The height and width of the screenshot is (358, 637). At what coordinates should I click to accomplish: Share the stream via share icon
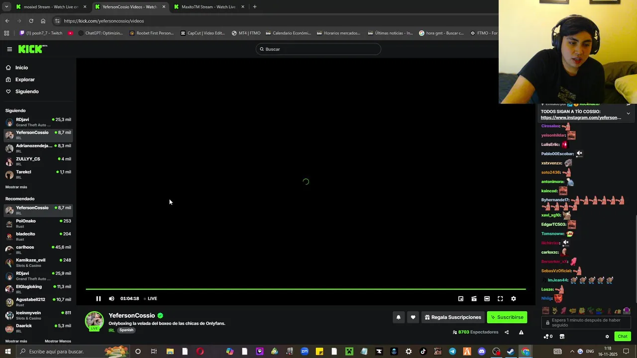click(507, 332)
